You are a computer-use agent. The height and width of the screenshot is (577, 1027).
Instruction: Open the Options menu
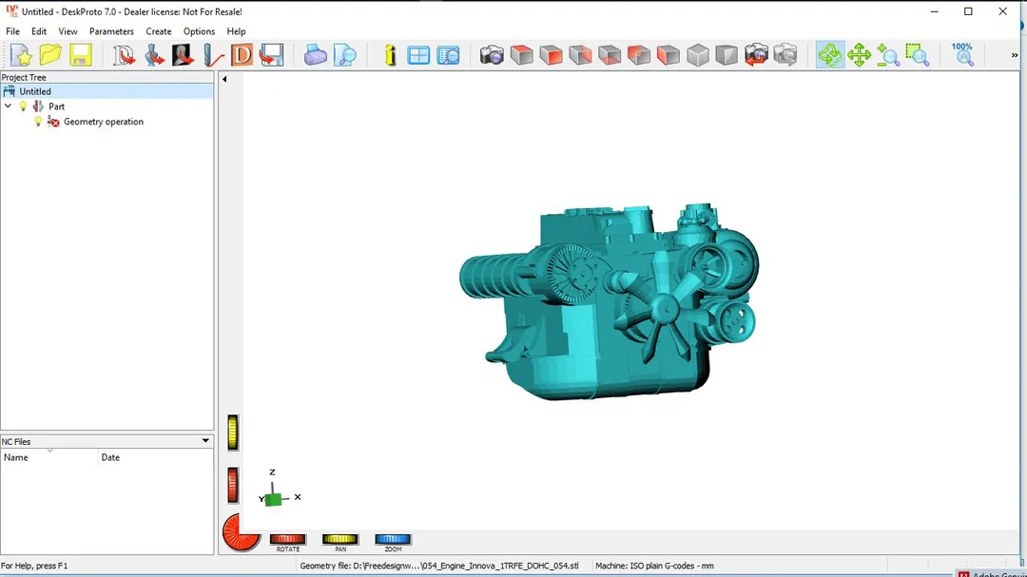point(199,31)
